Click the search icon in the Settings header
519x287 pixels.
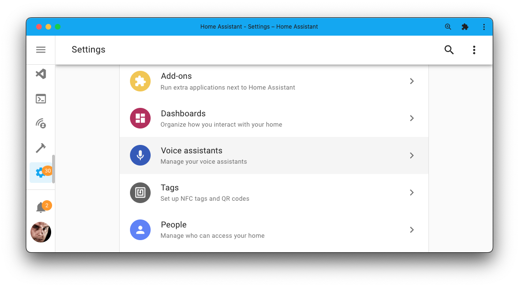coord(449,49)
